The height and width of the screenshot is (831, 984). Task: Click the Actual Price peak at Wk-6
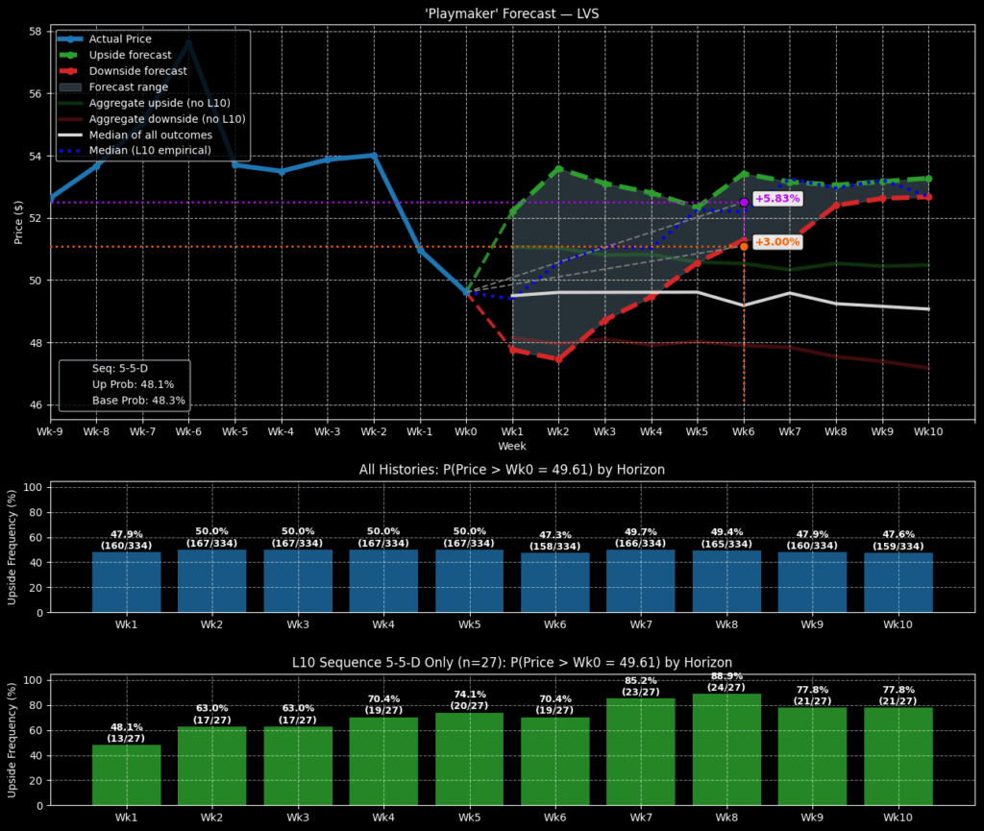tap(188, 42)
